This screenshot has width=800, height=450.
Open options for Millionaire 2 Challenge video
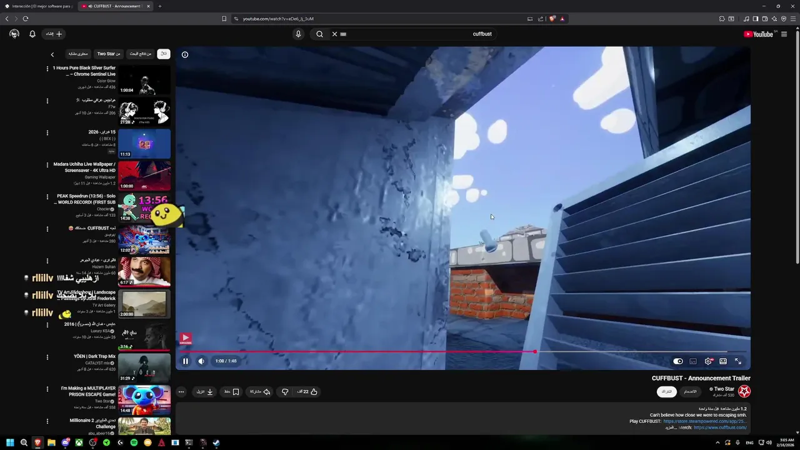(47, 421)
